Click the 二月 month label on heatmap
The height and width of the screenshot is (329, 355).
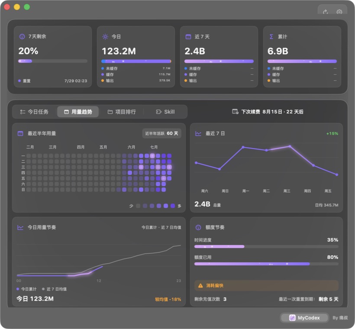coord(30,147)
